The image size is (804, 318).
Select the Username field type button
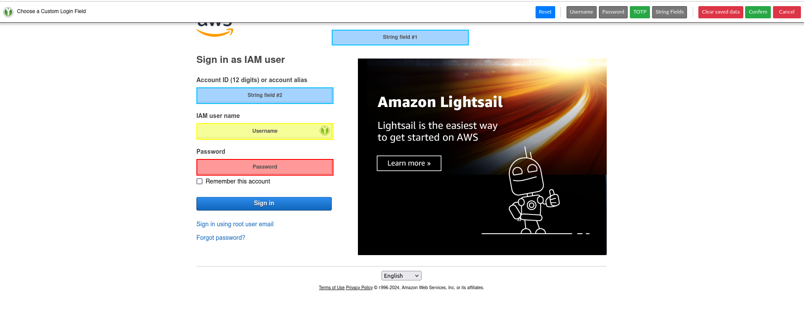pos(581,12)
